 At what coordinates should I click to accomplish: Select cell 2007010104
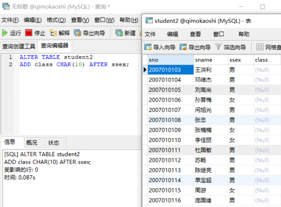coord(170,80)
